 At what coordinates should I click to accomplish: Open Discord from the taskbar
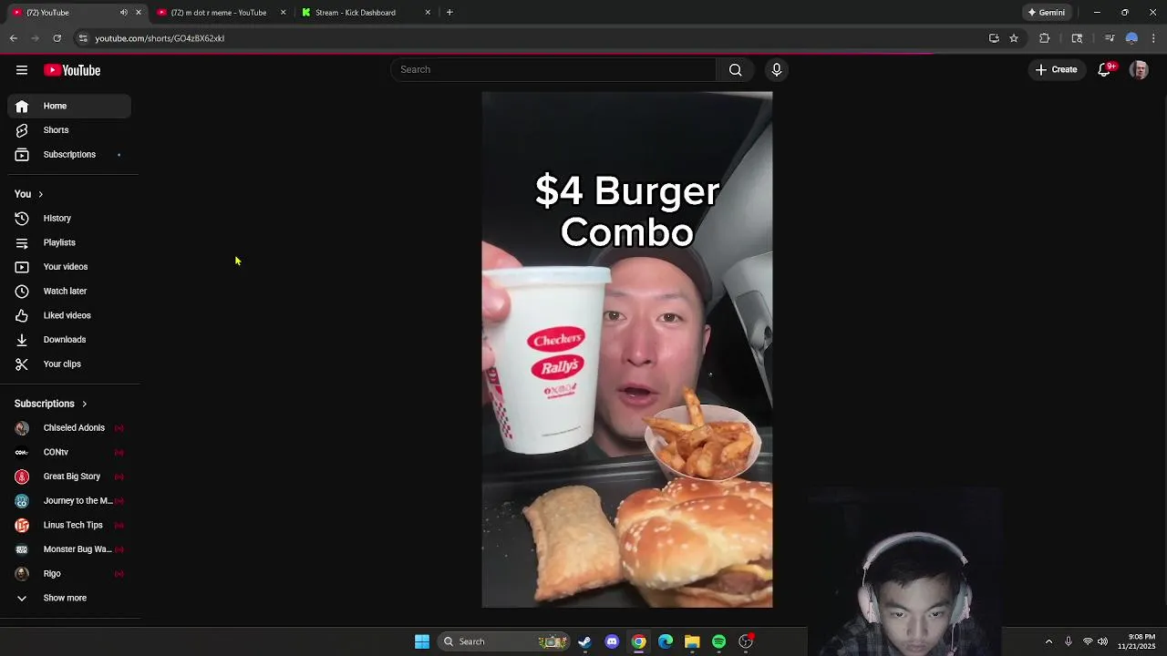pyautogui.click(x=612, y=641)
